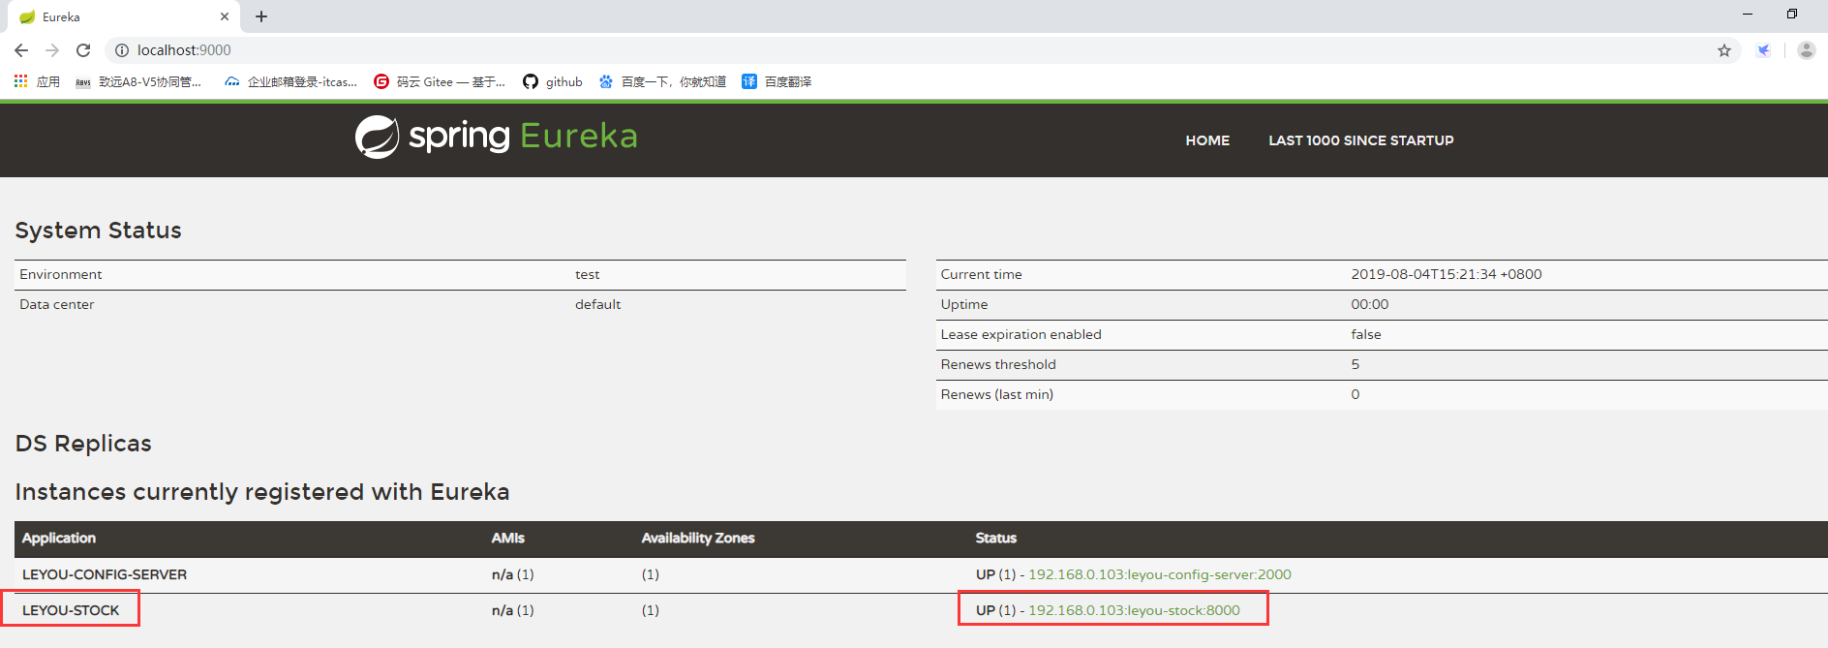The image size is (1828, 648).
Task: Go to the HOME menu item
Action: [1207, 140]
